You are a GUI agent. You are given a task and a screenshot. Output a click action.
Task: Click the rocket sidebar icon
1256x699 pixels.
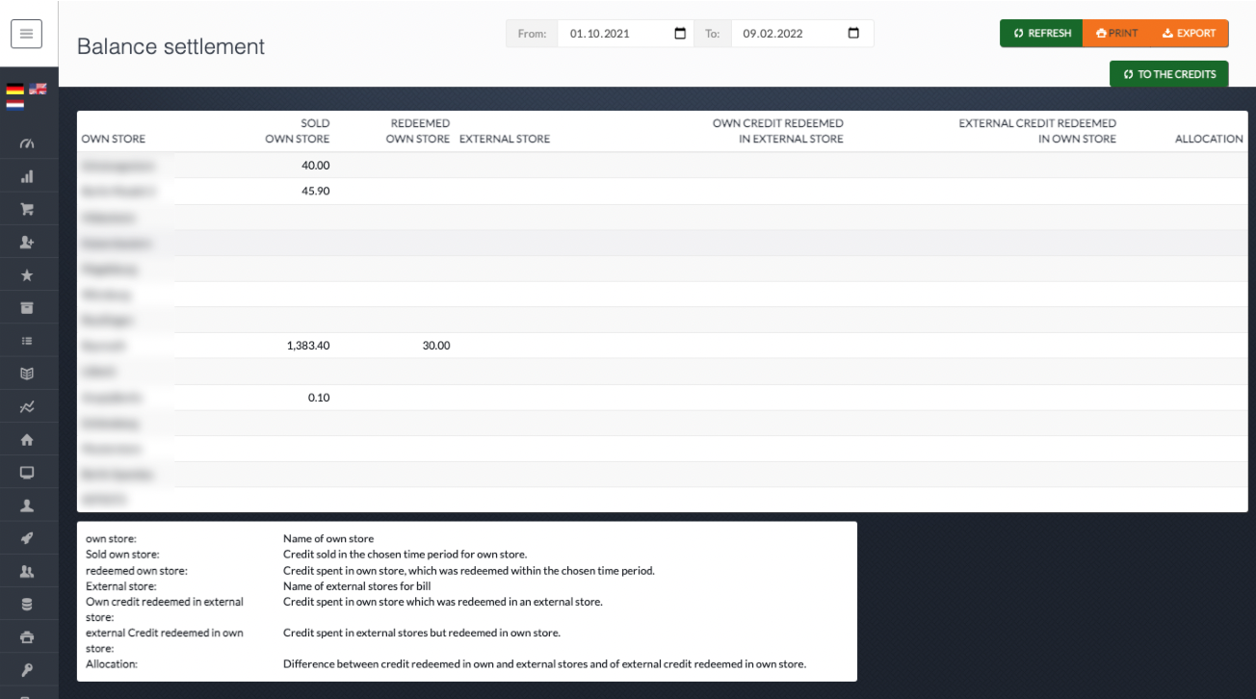click(28, 537)
